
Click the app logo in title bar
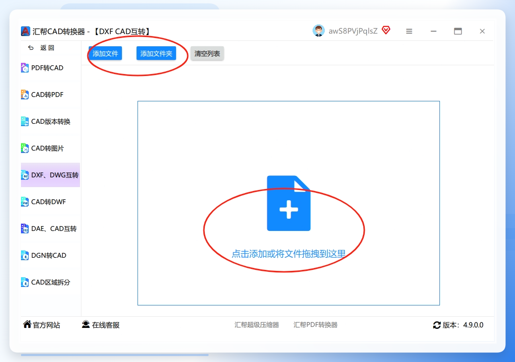point(25,31)
